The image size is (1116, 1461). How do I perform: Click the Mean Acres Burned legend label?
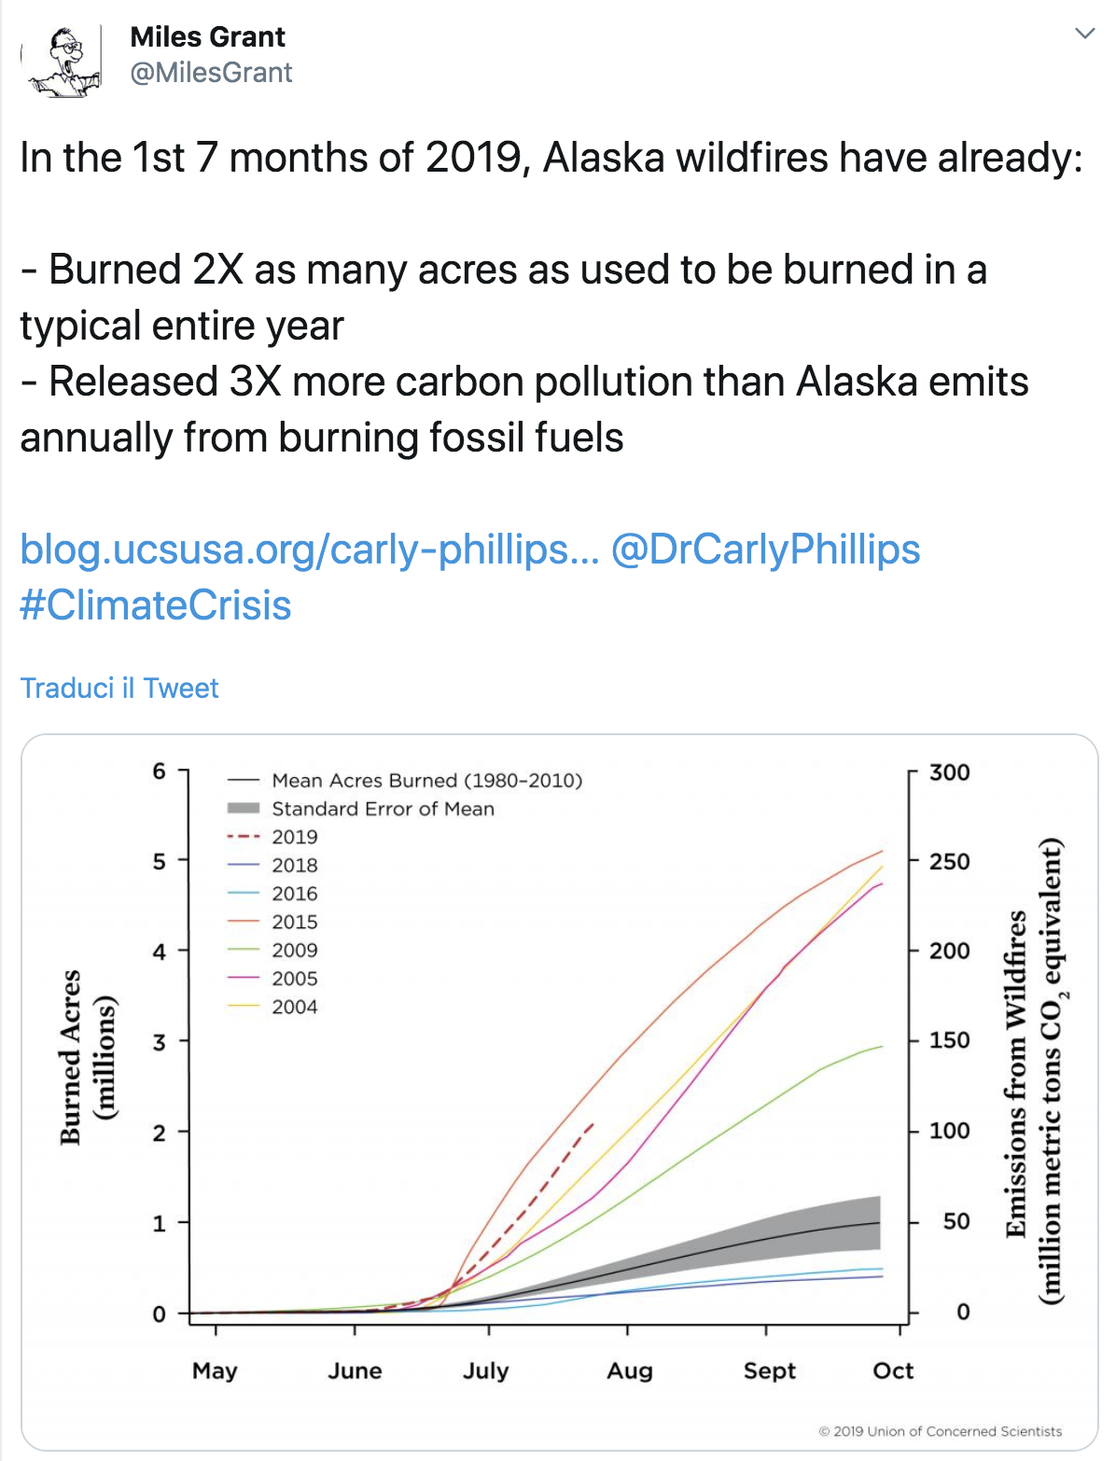click(x=426, y=780)
